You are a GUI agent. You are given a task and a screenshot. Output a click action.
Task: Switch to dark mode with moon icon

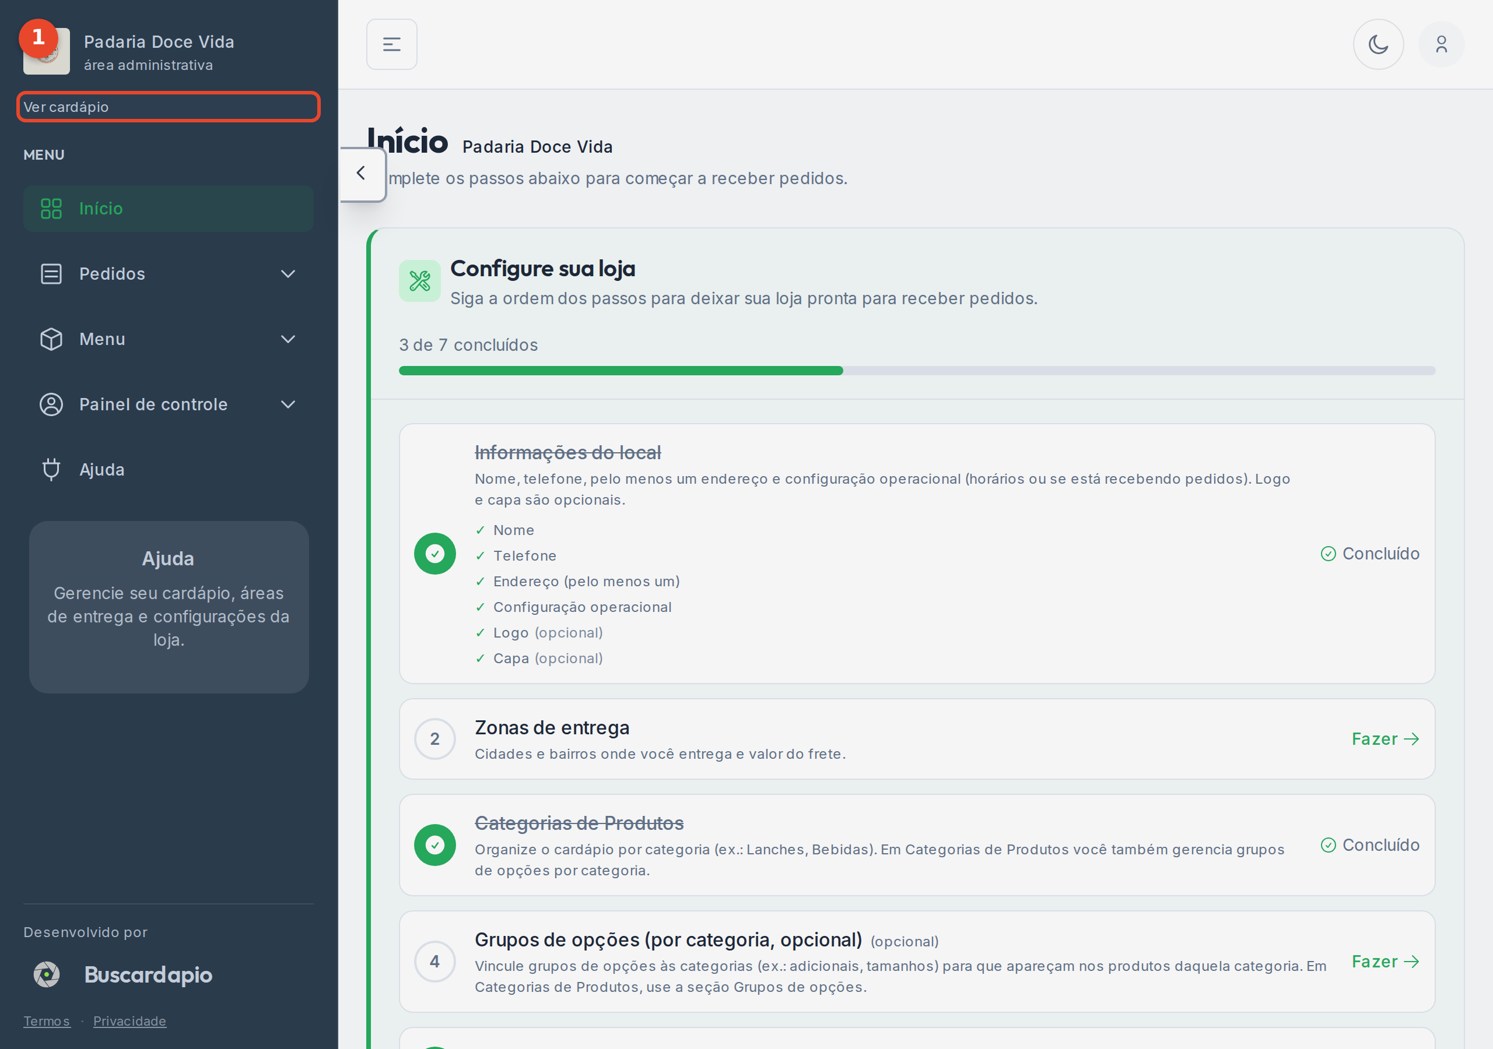1378,44
